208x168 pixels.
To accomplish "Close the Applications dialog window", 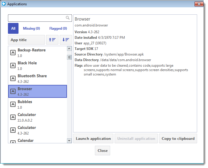I will point(199,4).
